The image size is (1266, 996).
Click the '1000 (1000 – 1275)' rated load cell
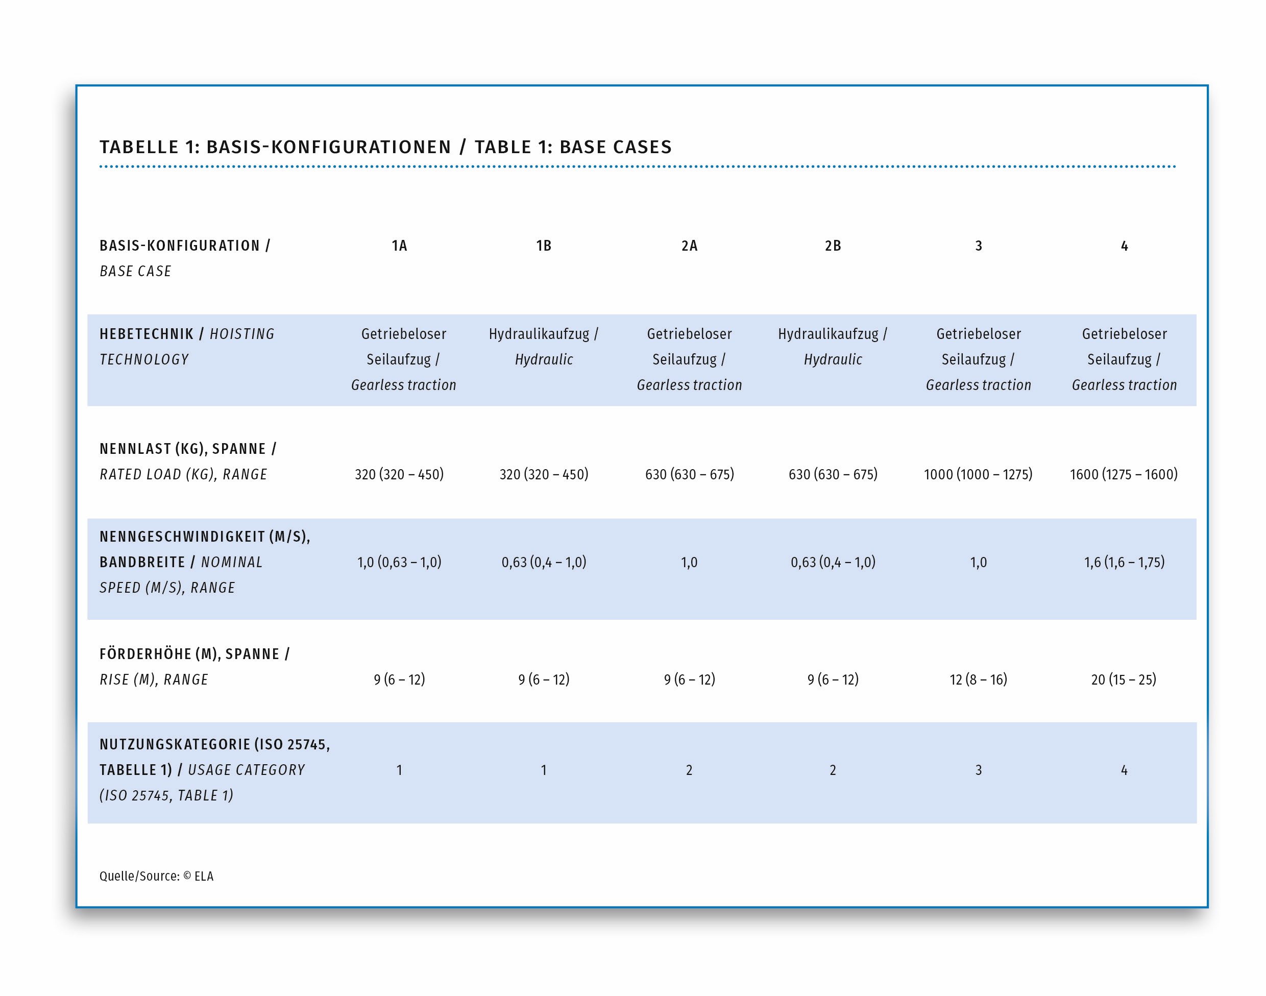pyautogui.click(x=978, y=474)
